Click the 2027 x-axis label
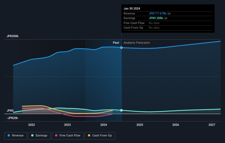Screen dimensions: 225x143 point(212,125)
